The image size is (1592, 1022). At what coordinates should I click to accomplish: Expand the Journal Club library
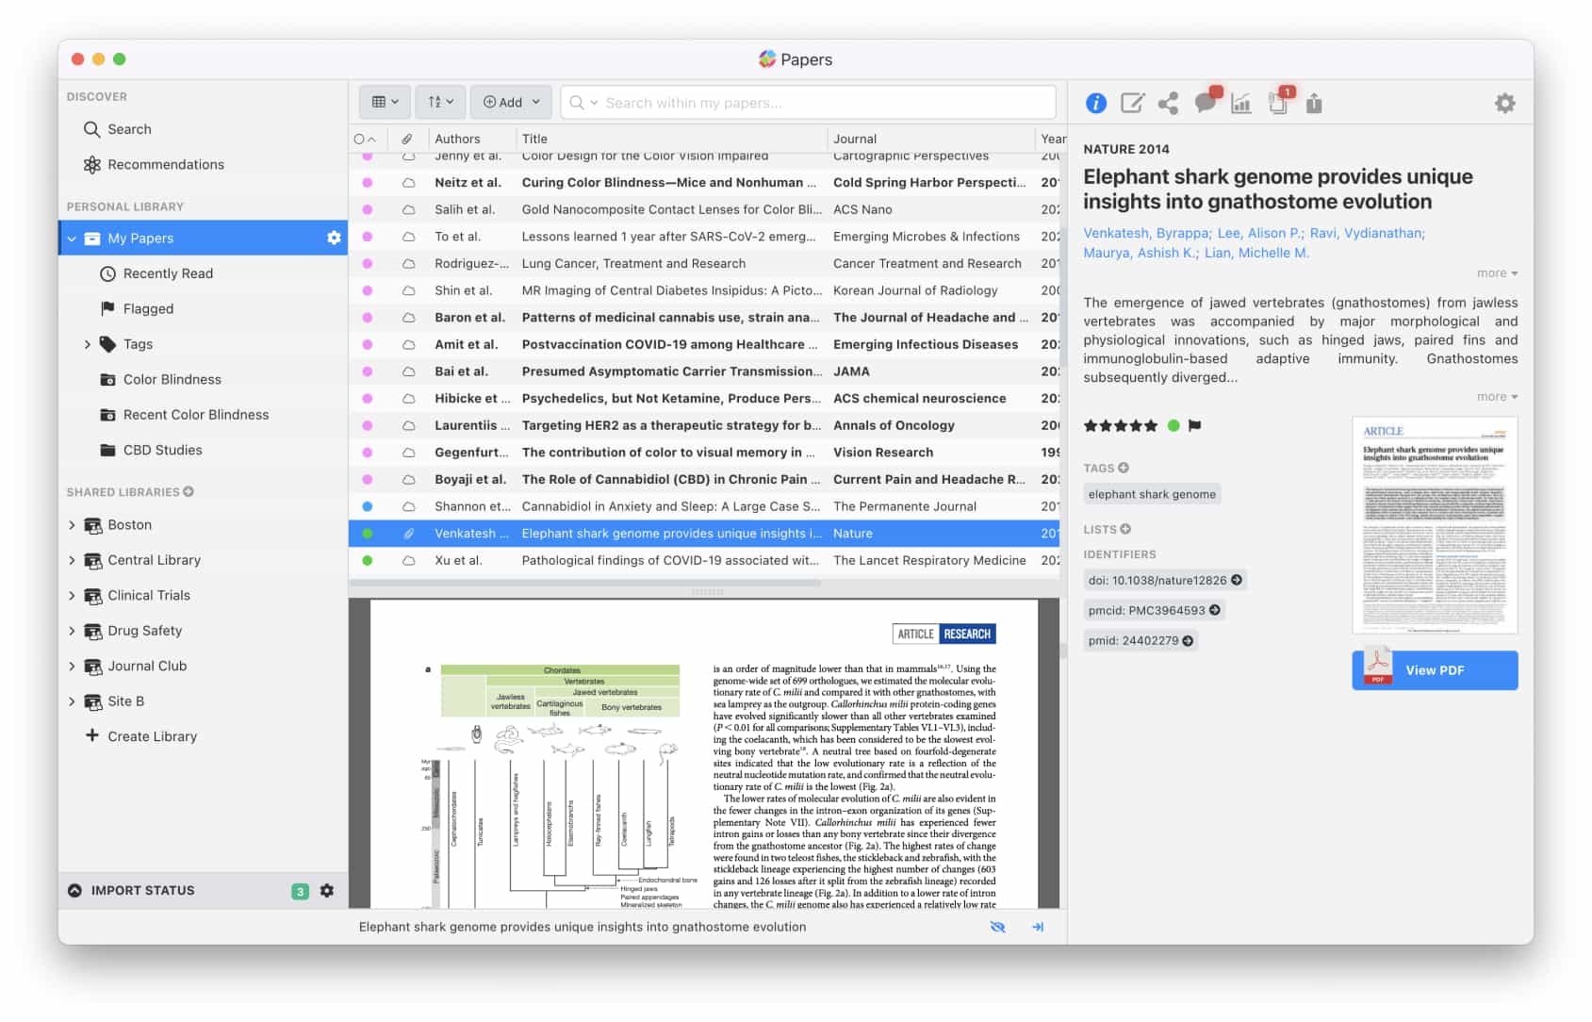coord(72,666)
